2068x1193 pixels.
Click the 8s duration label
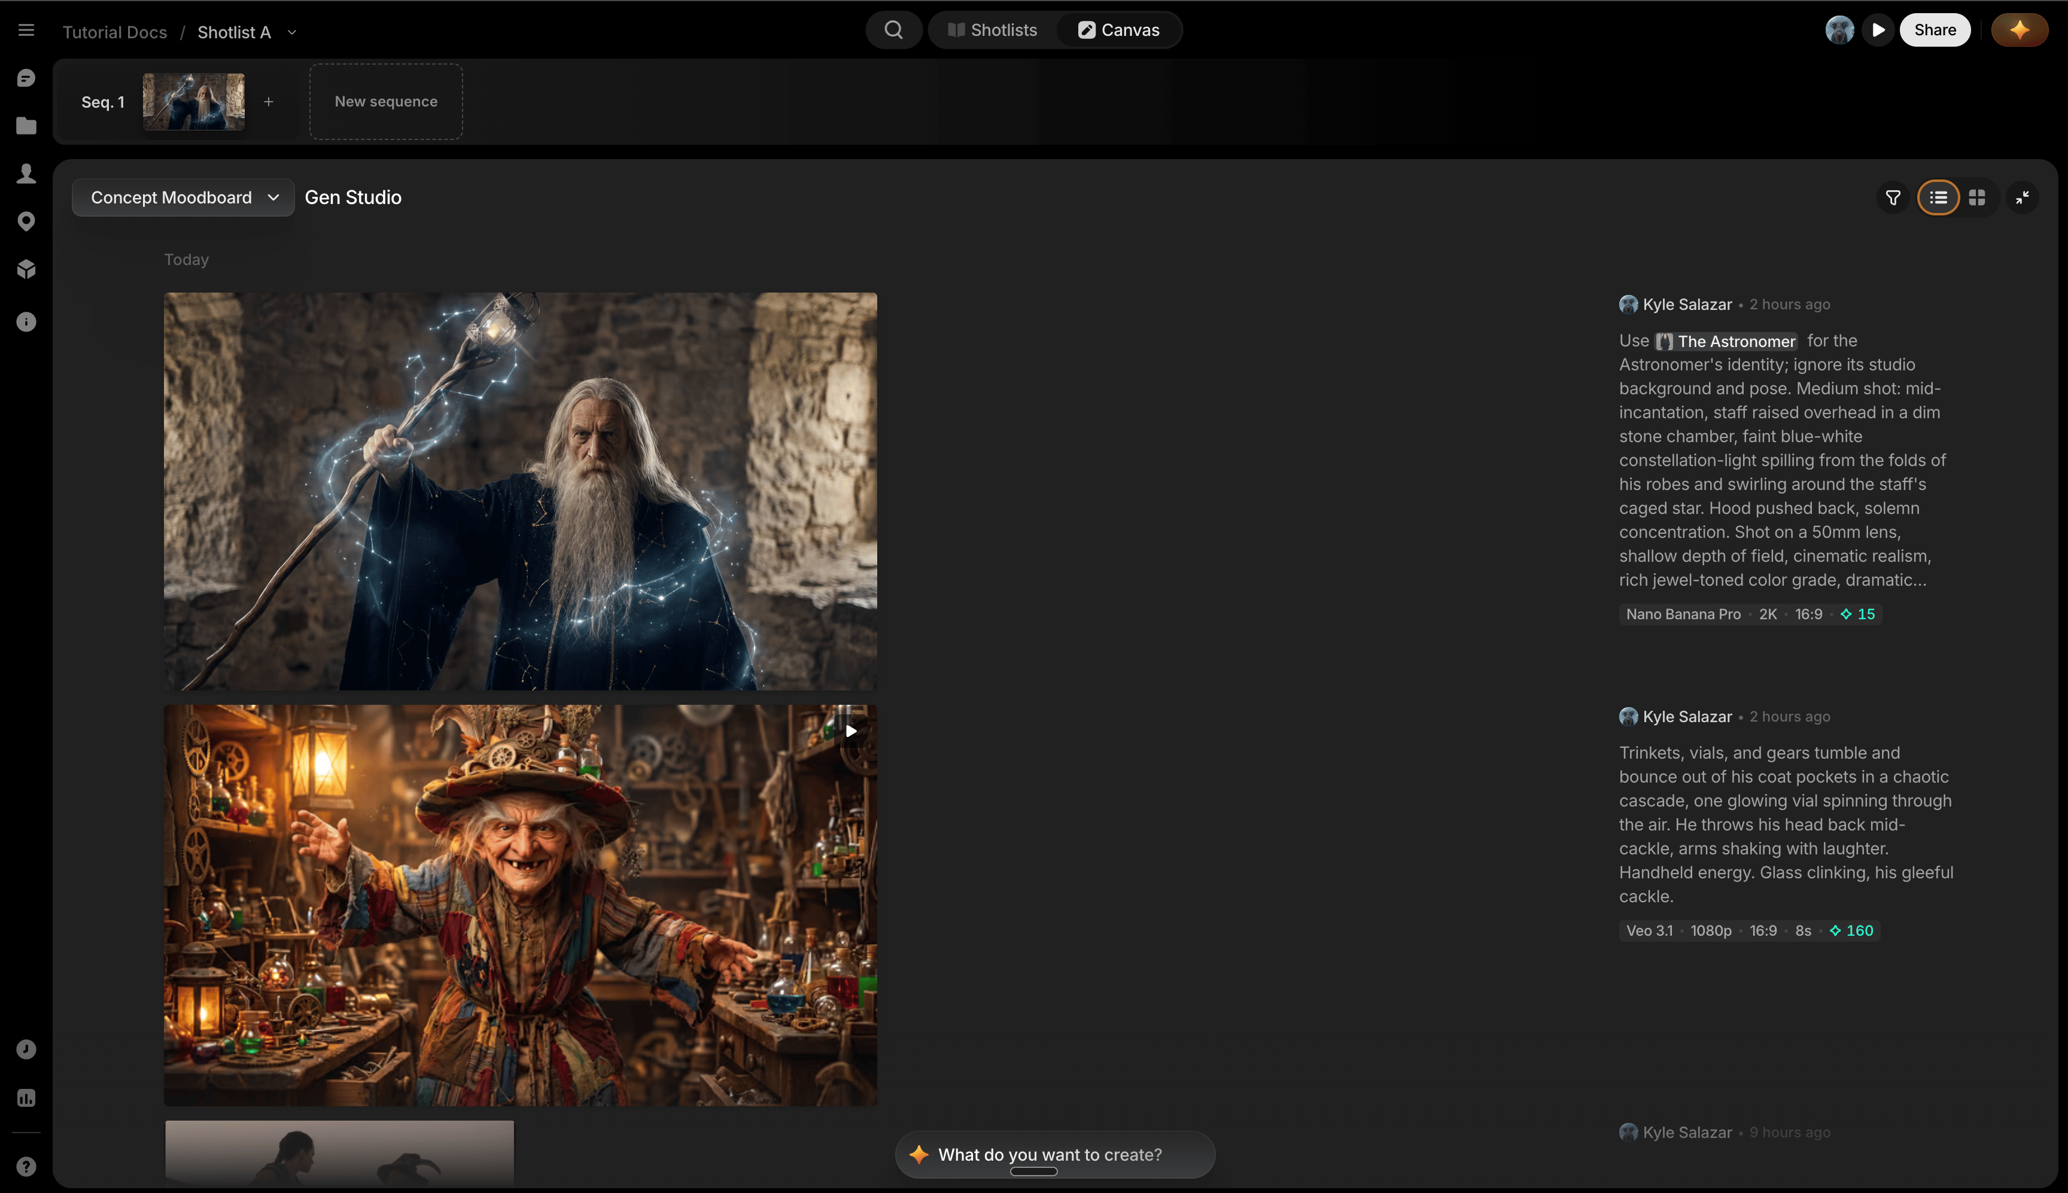(x=1802, y=931)
